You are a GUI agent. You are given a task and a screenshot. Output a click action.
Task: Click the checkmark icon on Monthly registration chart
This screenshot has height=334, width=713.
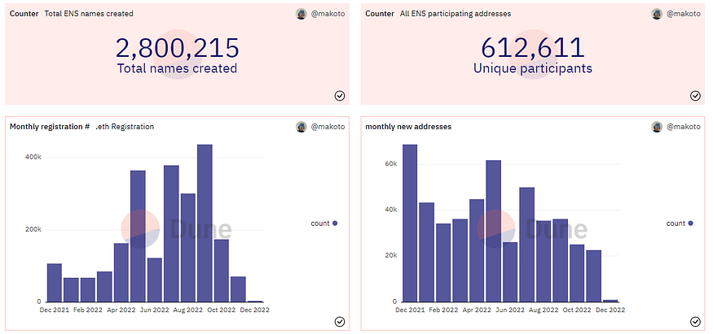coord(340,322)
